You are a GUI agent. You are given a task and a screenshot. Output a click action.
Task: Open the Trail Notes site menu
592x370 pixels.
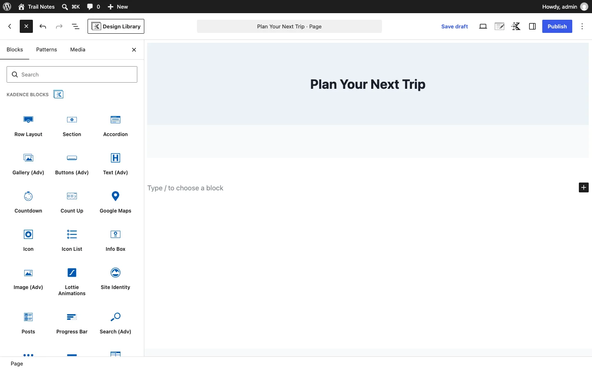click(x=37, y=7)
